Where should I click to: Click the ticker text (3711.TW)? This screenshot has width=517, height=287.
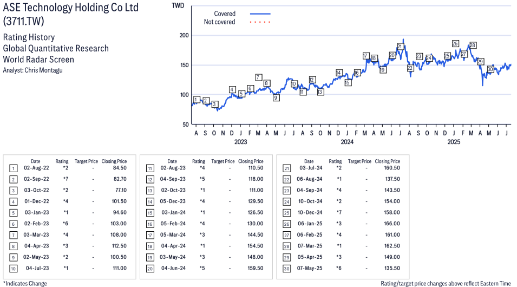click(x=23, y=21)
